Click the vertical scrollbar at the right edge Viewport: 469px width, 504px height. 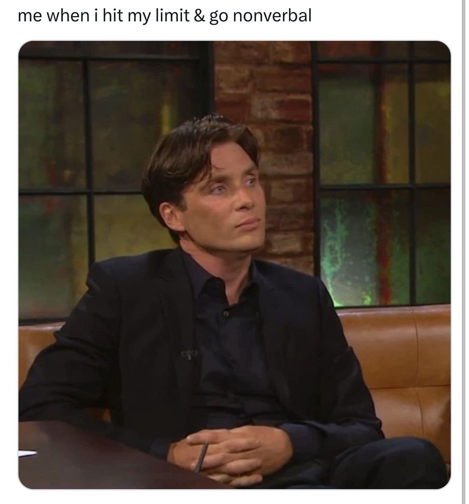(x=463, y=252)
